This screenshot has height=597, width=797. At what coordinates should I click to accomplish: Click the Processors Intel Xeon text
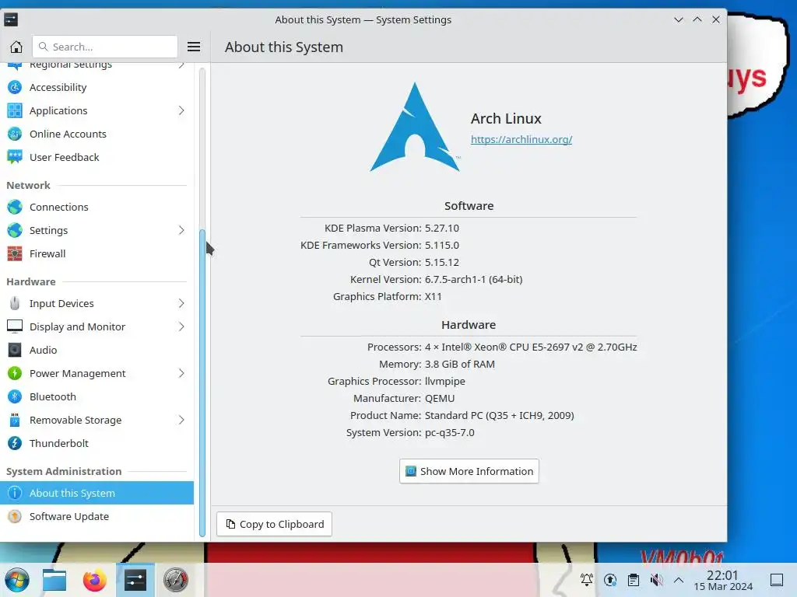tap(502, 347)
